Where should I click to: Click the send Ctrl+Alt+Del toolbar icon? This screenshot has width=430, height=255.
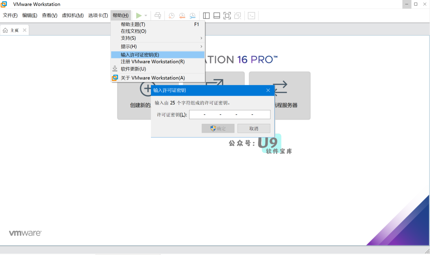tap(158, 15)
